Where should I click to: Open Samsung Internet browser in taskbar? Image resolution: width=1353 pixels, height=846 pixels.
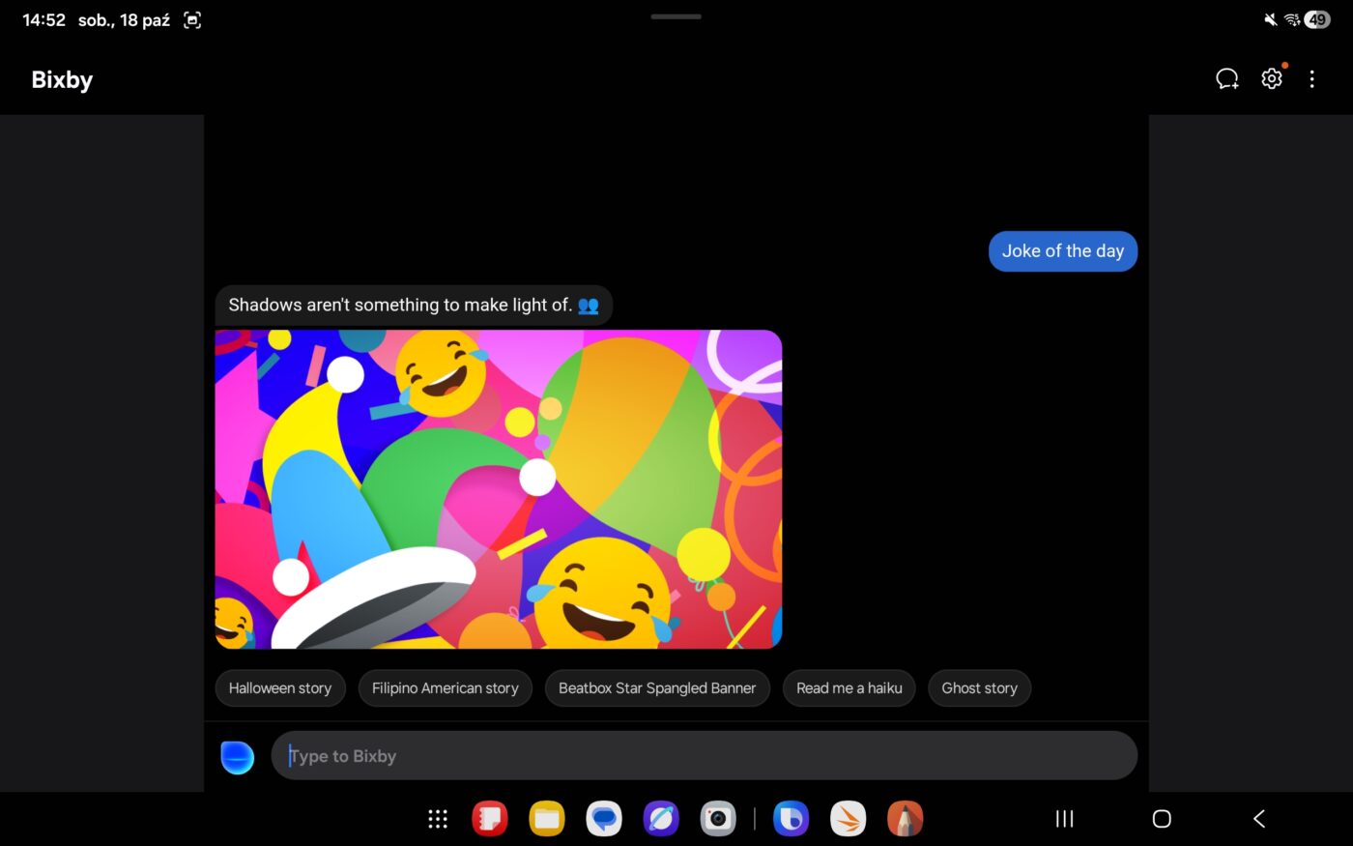point(661,819)
